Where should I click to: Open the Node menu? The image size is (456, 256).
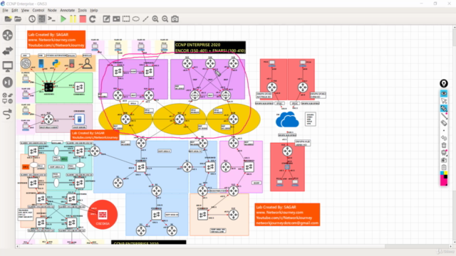click(x=52, y=10)
